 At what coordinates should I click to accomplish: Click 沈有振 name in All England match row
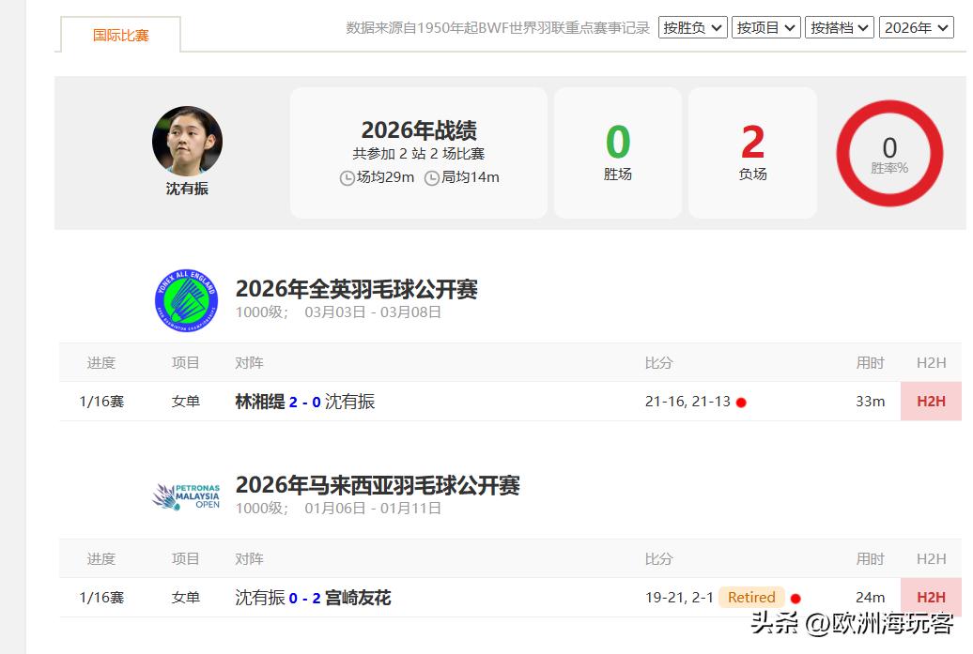click(350, 402)
